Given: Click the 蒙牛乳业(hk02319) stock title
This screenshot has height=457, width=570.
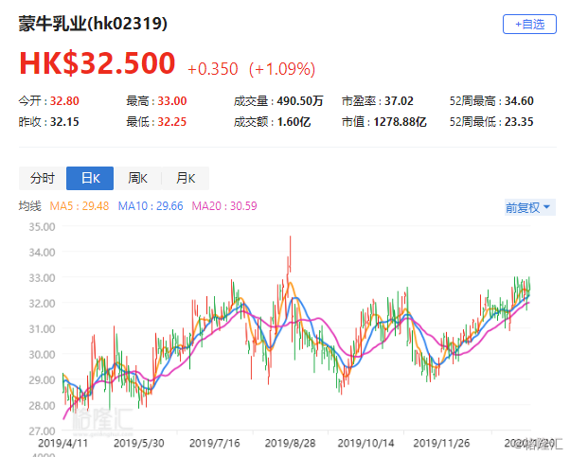Looking at the screenshot, I should click(93, 24).
